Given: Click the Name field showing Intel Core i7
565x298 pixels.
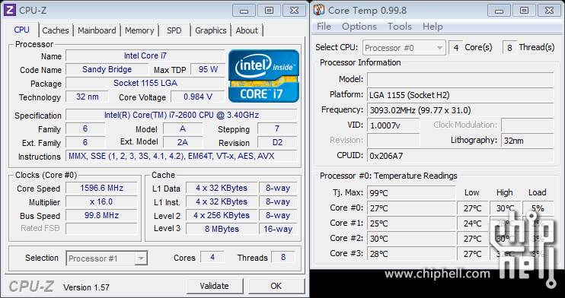Looking at the screenshot, I should click(145, 55).
